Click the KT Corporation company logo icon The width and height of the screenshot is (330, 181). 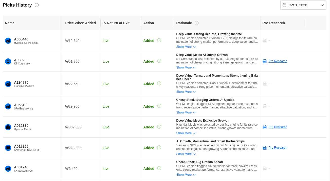8,61
